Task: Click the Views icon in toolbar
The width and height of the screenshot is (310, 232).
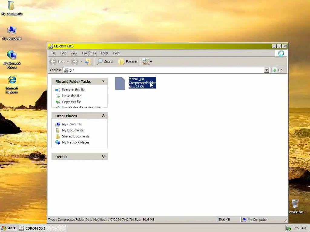Action: coord(146,62)
